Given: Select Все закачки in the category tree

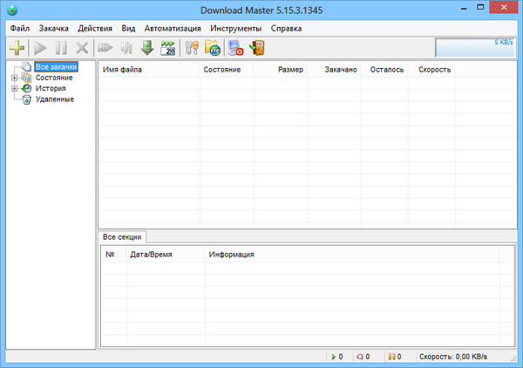Looking at the screenshot, I should click(x=56, y=67).
